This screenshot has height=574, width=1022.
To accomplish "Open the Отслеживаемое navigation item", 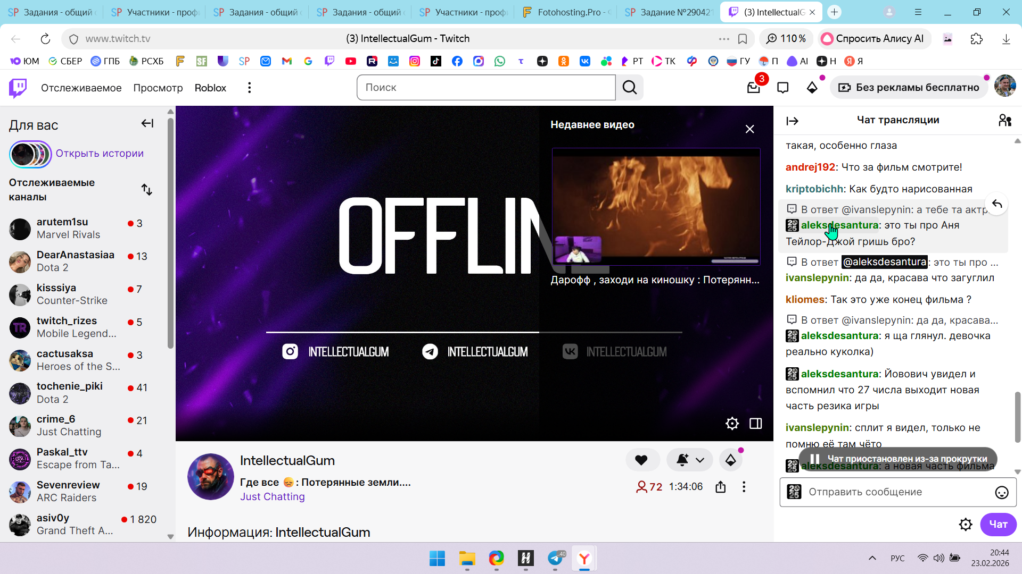I will [x=81, y=88].
